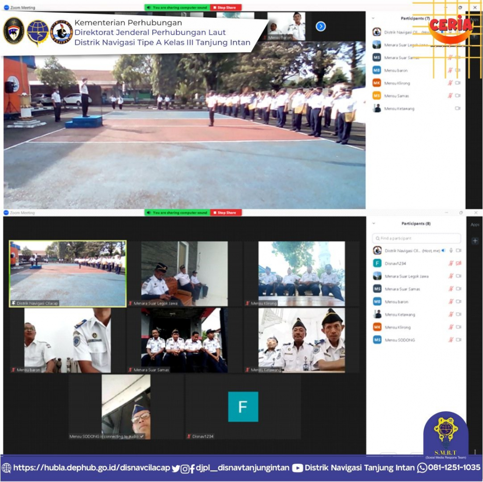Toggle the muted mic for Mensu Klirong in Participants (8)
Image resolution: width=483 pixels, height=482 pixels.
pyautogui.click(x=451, y=327)
